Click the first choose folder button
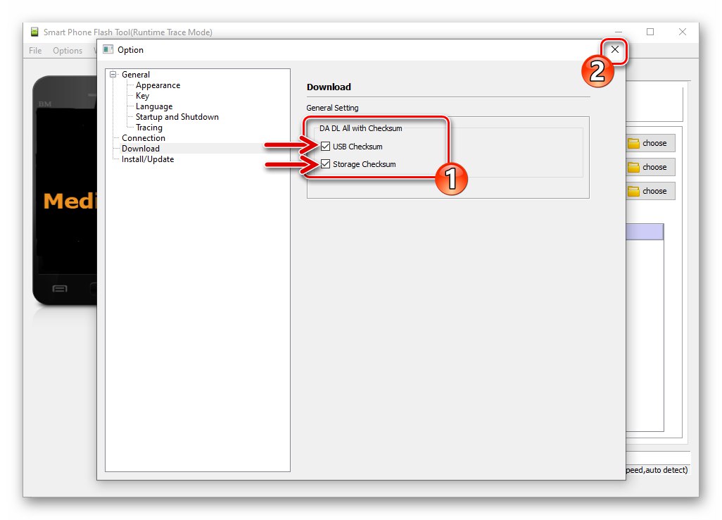This screenshot has width=722, height=520. (650, 143)
